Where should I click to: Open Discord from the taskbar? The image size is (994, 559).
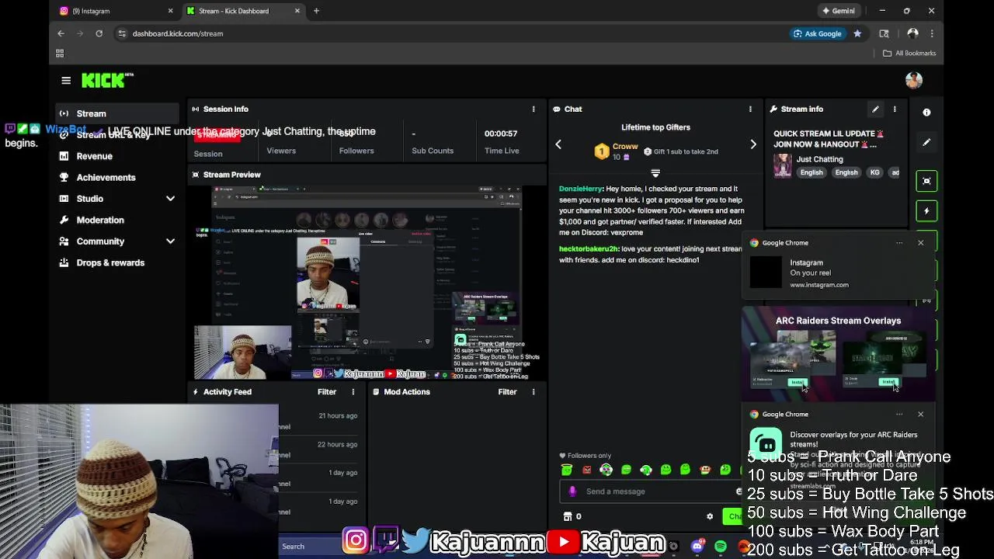[697, 547]
